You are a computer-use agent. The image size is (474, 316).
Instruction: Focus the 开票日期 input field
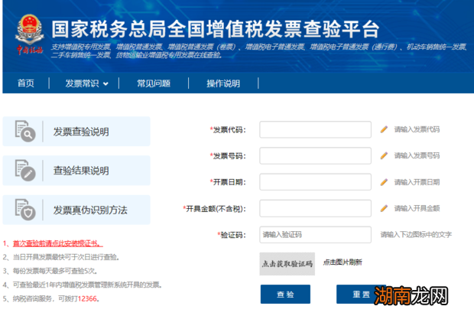[315, 182]
